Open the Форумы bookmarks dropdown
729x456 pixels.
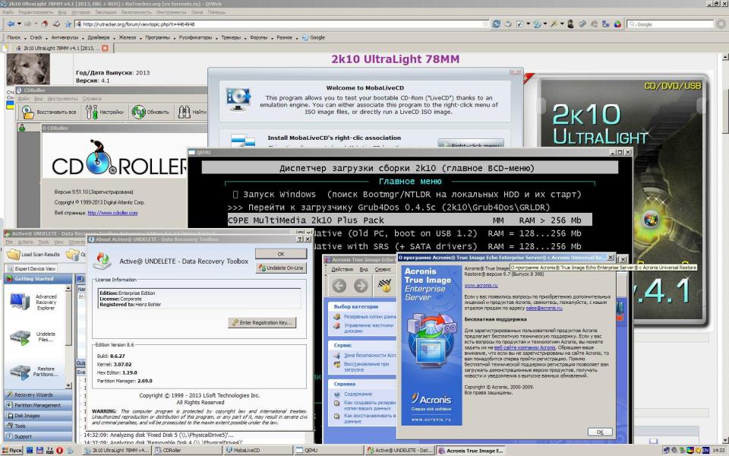pos(260,37)
